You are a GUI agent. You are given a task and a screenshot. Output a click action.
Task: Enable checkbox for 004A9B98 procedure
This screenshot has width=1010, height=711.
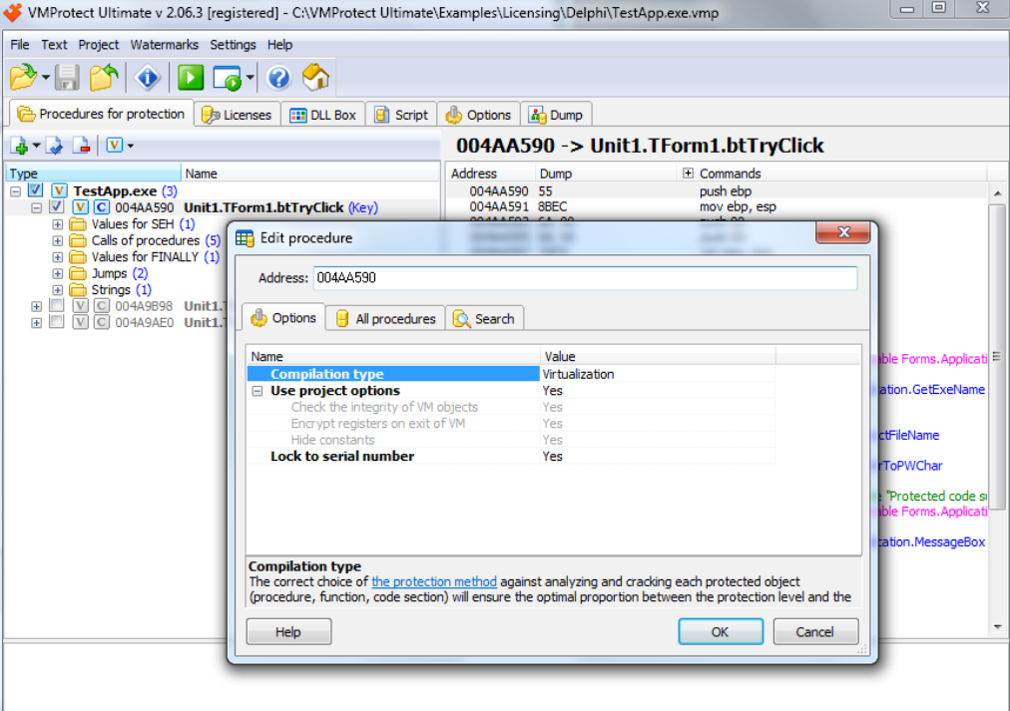coord(57,305)
